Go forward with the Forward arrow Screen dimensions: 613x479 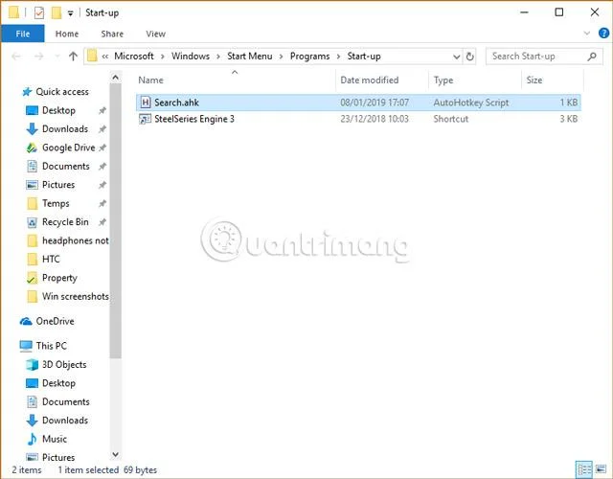38,57
